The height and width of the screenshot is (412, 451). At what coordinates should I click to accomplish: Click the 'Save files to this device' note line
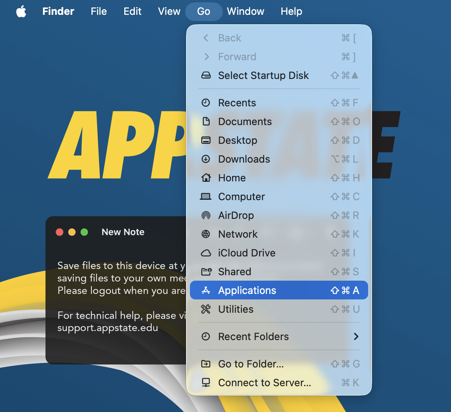[x=122, y=265]
